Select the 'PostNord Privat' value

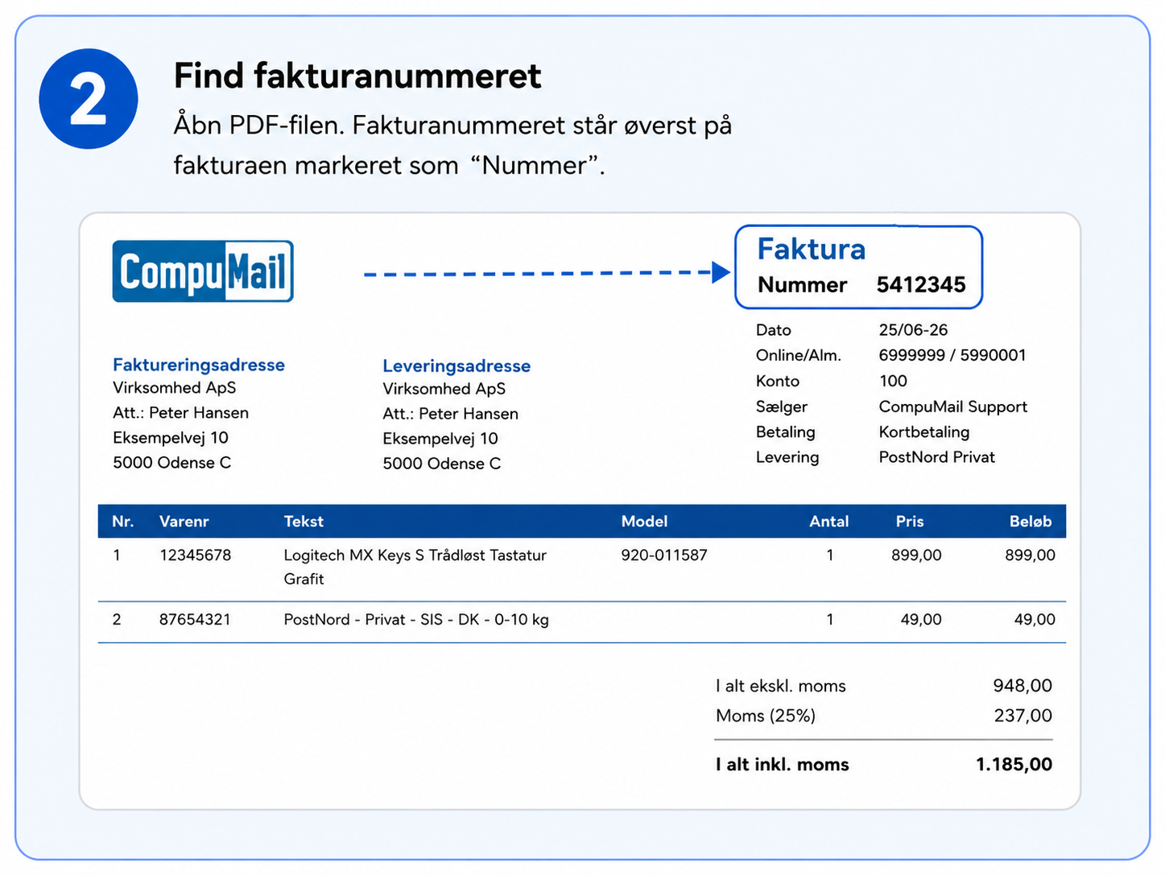pos(936,457)
